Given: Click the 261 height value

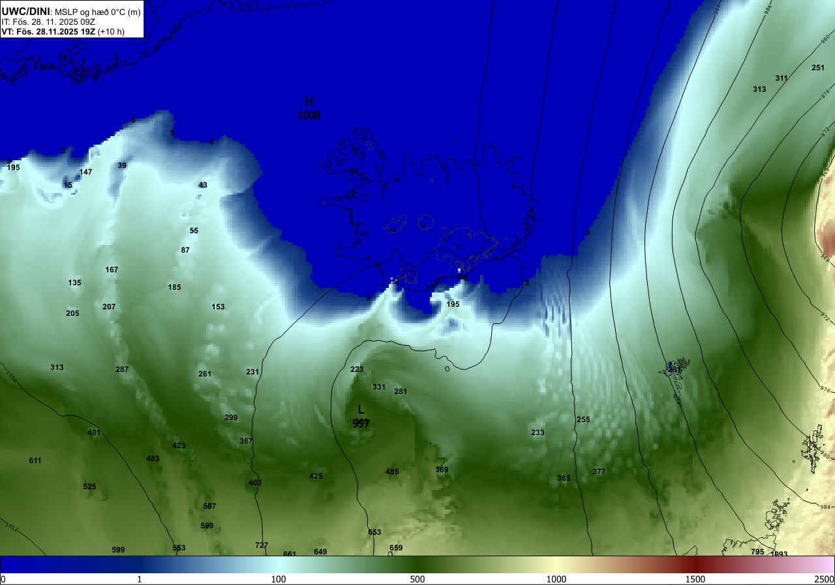Looking at the screenshot, I should [x=205, y=374].
